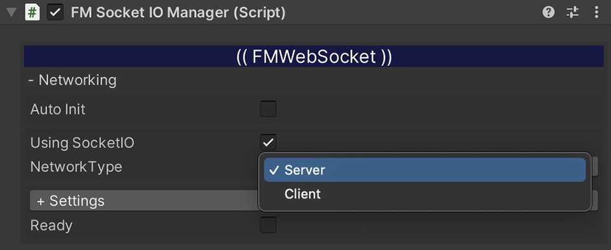Open the component help reference icon
611x250 pixels.
coord(549,13)
